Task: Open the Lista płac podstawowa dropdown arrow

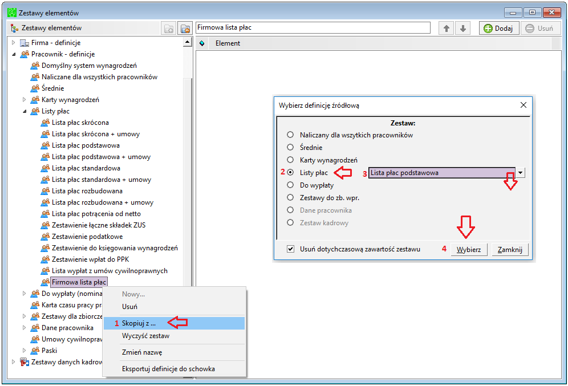Action: tap(520, 173)
